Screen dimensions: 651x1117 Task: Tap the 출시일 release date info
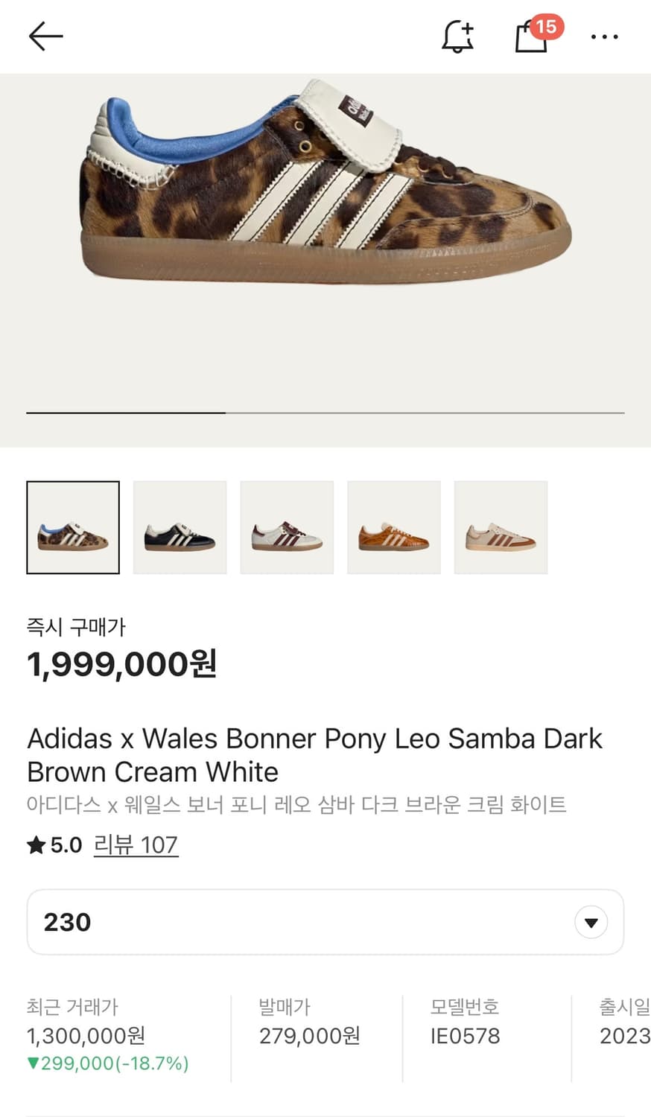coord(624,1035)
